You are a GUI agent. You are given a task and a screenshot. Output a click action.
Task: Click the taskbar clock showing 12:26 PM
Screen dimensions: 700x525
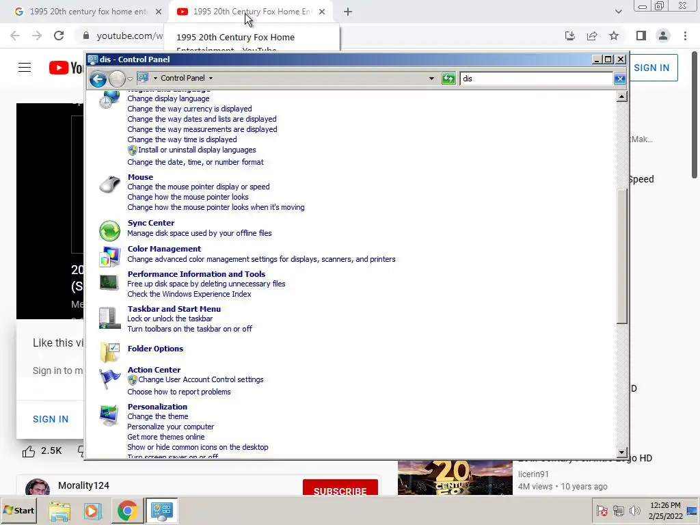[x=665, y=511]
